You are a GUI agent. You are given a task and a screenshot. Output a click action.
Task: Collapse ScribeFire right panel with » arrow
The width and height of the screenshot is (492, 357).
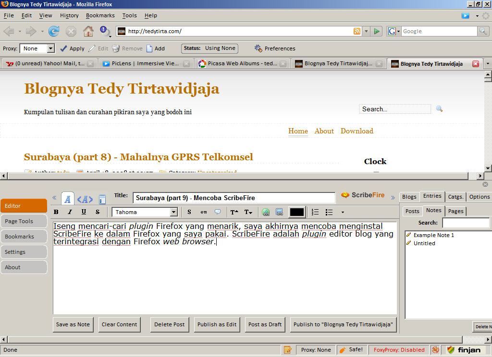(393, 198)
